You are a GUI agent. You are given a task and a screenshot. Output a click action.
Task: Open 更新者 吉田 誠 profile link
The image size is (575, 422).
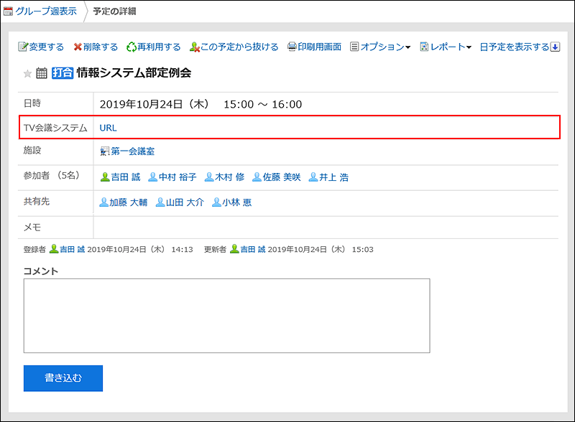click(253, 250)
